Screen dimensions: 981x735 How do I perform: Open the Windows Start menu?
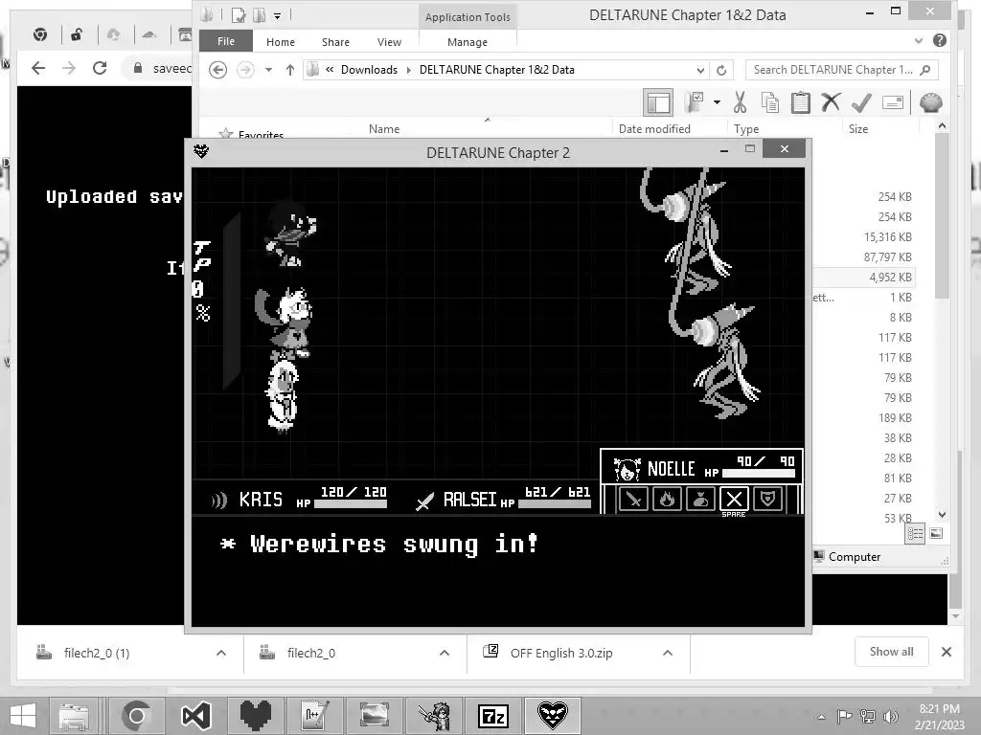click(x=23, y=716)
